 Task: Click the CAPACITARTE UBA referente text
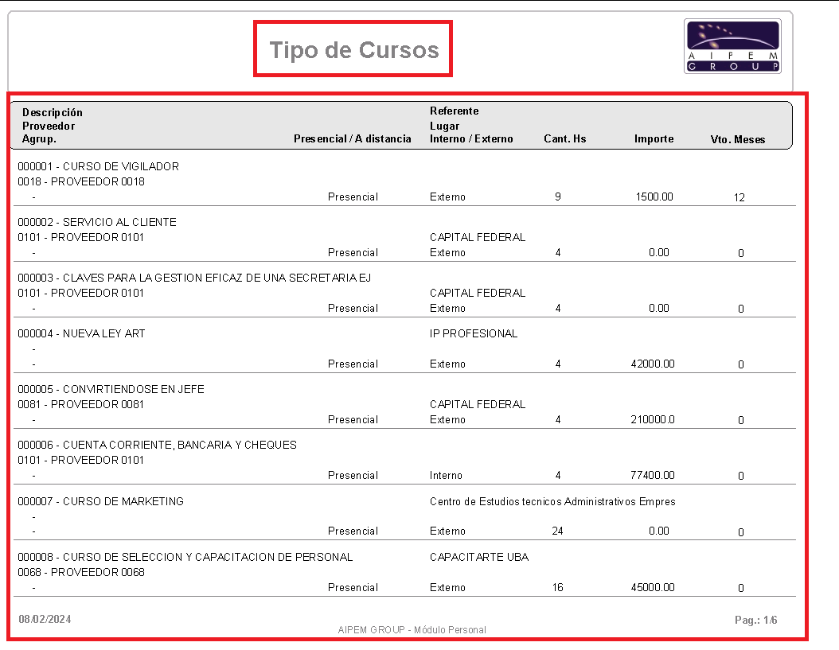pyautogui.click(x=479, y=557)
